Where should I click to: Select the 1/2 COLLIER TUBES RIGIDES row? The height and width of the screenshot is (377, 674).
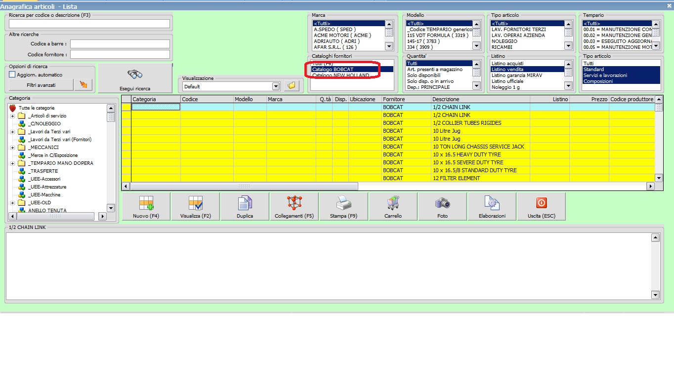pyautogui.click(x=388, y=123)
